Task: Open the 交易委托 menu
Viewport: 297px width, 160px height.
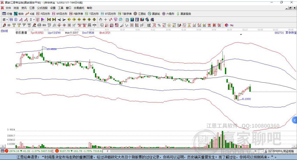Action: [x=79, y=8]
